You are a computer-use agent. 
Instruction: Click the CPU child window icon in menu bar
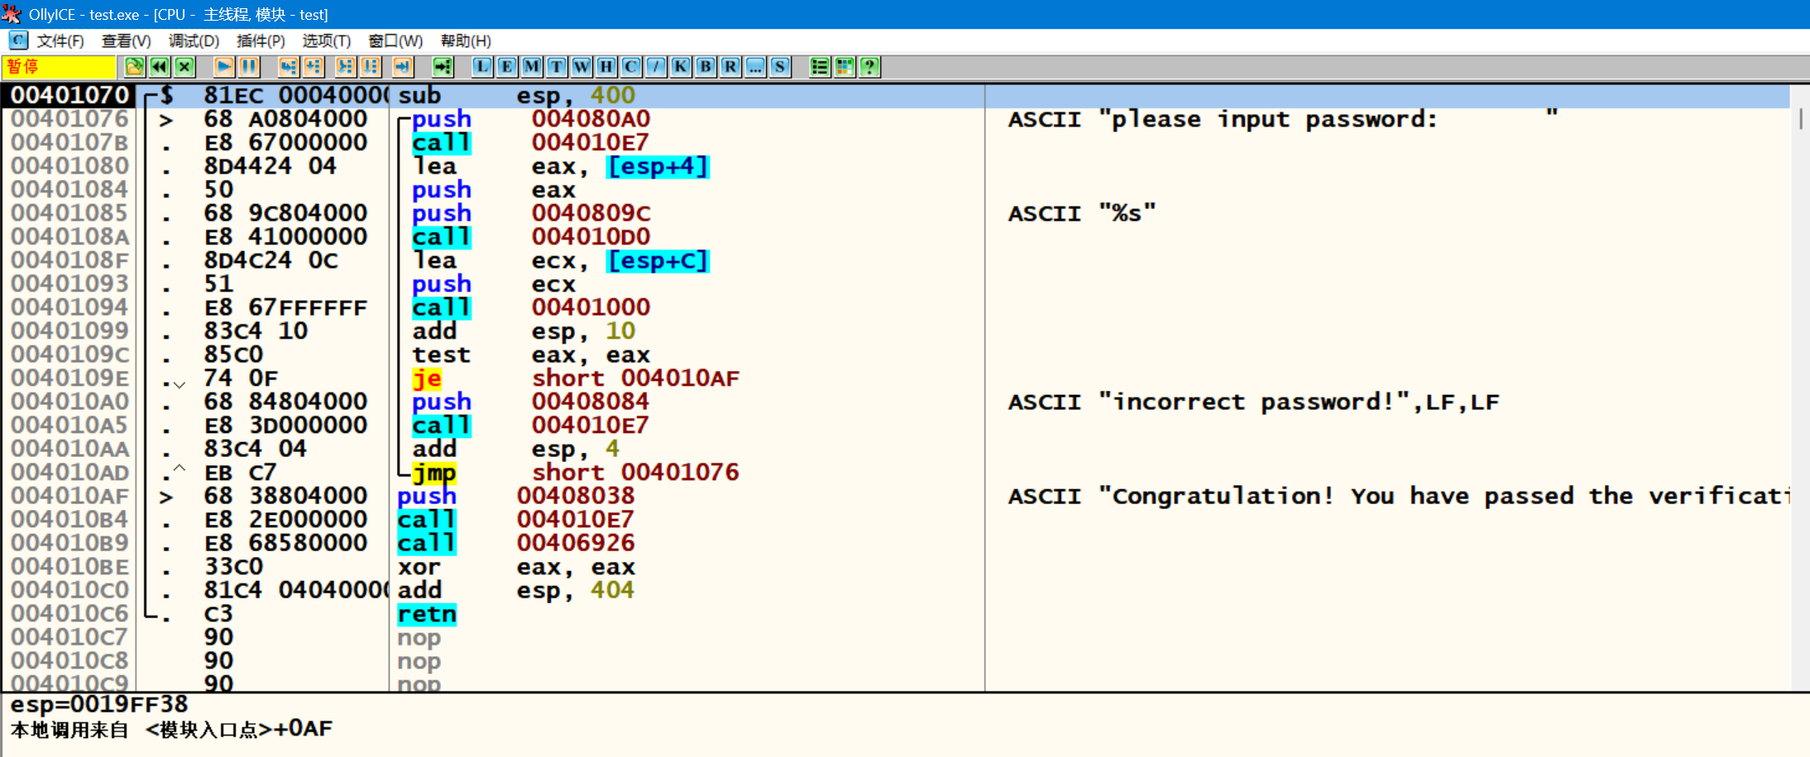click(x=18, y=40)
